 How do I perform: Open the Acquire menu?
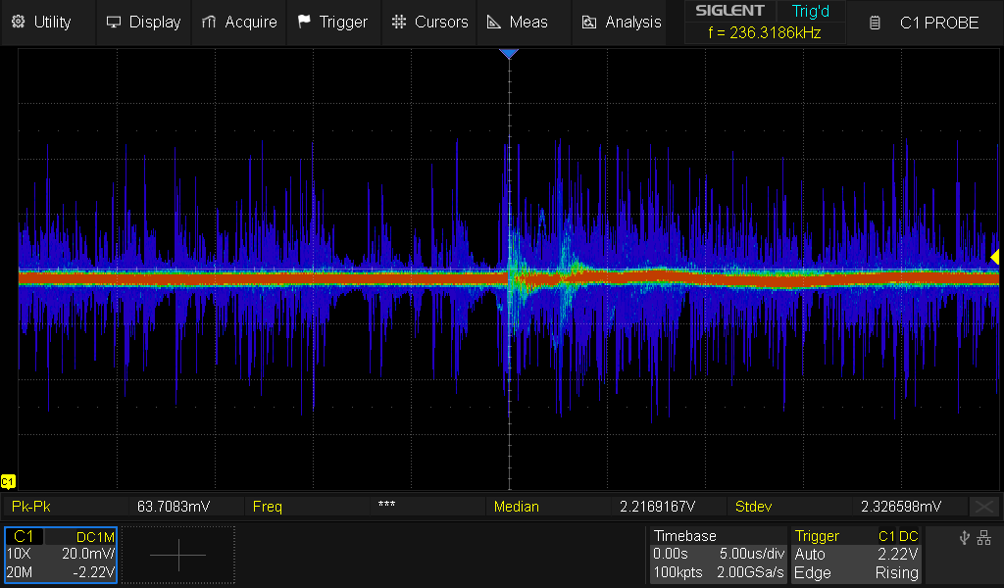(239, 22)
